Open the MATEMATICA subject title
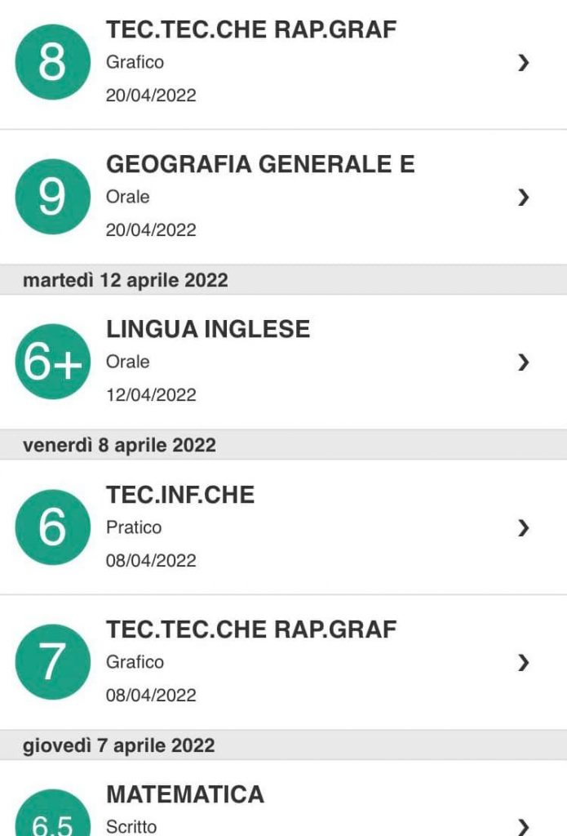The image size is (567, 836). (185, 794)
